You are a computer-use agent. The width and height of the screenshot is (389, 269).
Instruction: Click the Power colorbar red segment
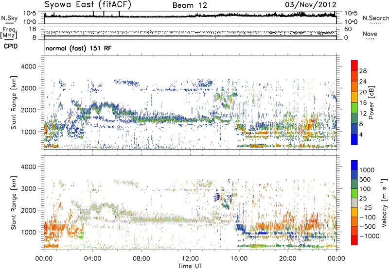pos(354,65)
